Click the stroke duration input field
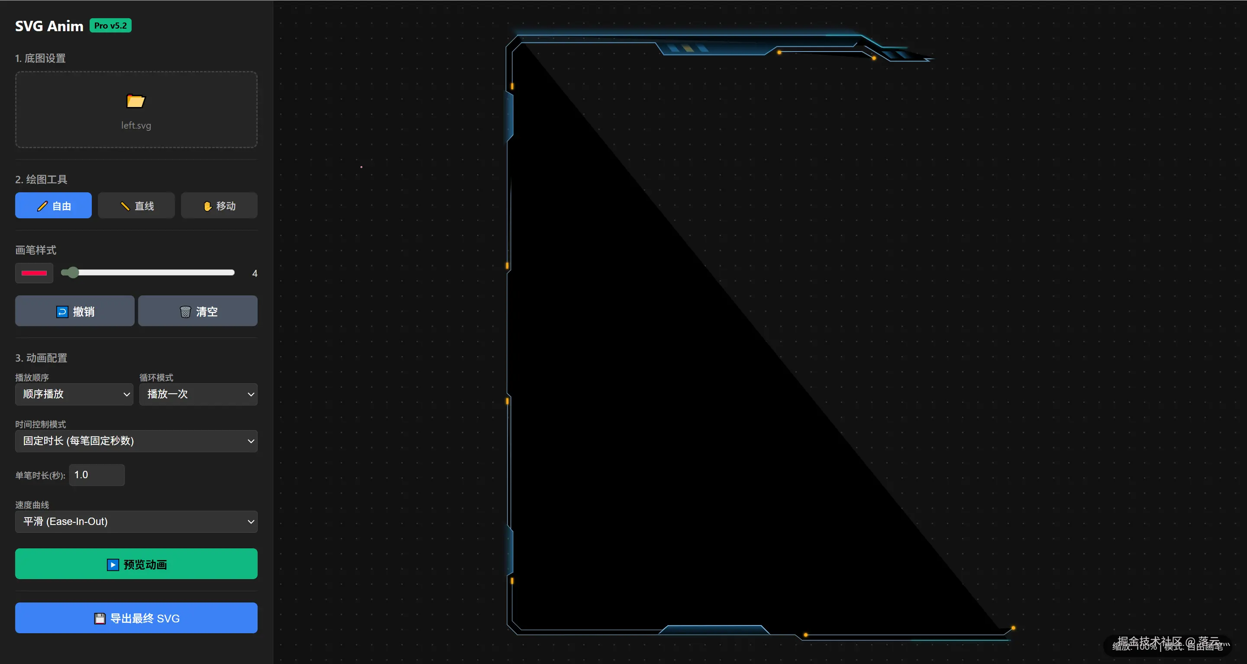Image resolution: width=1247 pixels, height=664 pixels. coord(97,475)
